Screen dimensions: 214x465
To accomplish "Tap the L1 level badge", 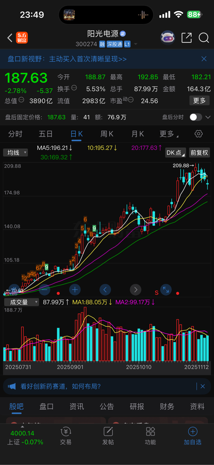I will click(127, 44).
